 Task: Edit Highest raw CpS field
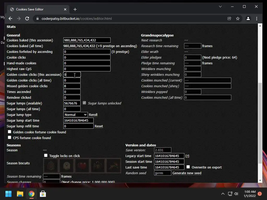click(x=87, y=69)
